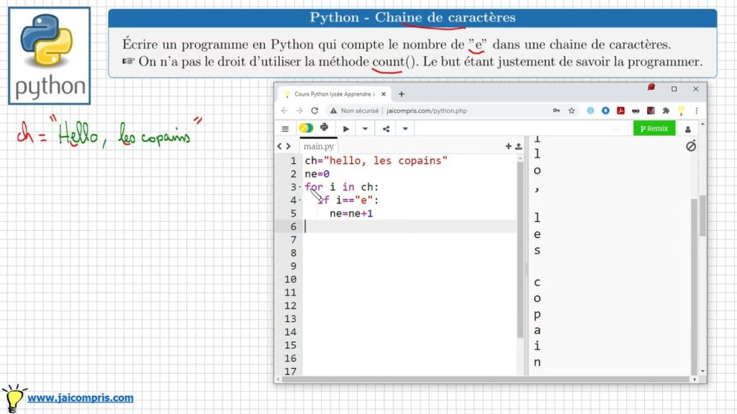The height and width of the screenshot is (414, 737).
Task: Click the share icon in editor toolbar
Action: [x=386, y=129]
